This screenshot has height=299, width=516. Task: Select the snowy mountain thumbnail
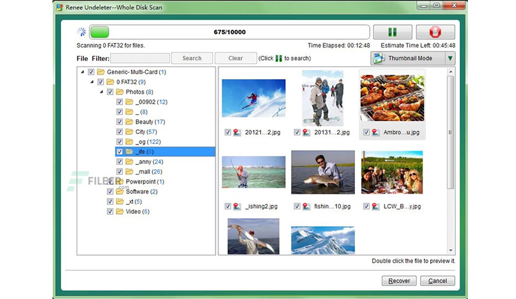tap(323, 240)
